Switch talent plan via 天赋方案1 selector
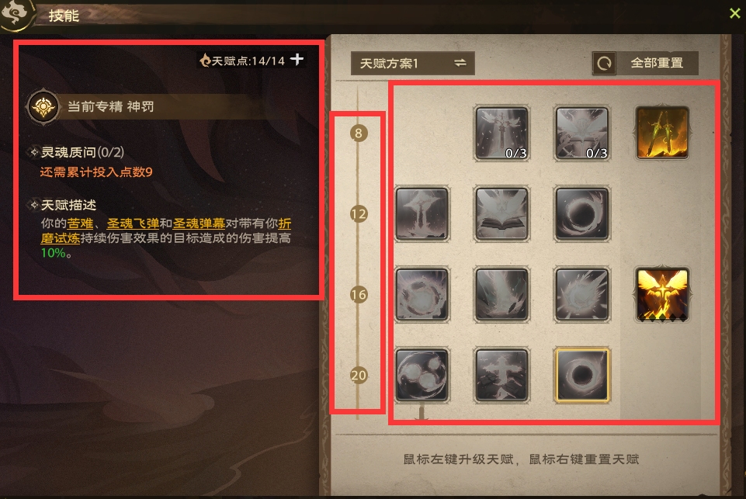746x499 pixels. pos(412,64)
